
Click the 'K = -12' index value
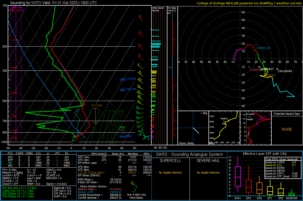32,170
